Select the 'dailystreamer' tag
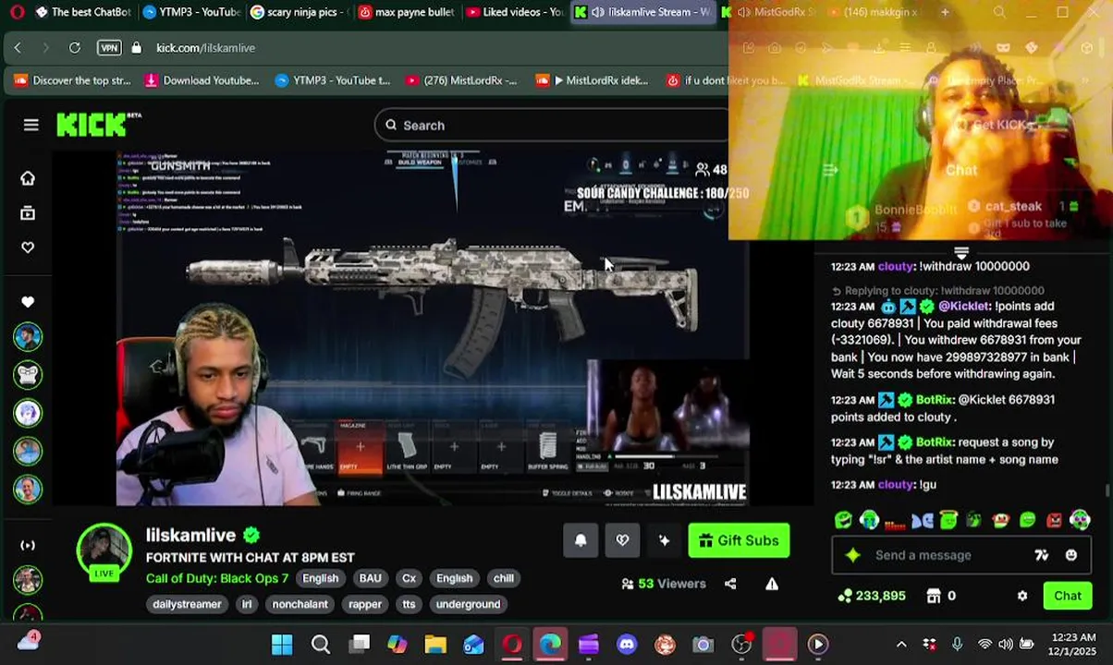 [187, 604]
